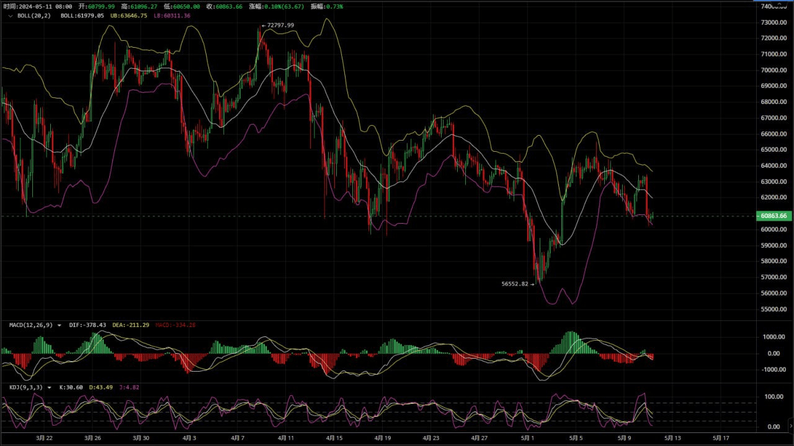Click the 低:60650.00 low price
This screenshot has width=794, height=446.
tap(182, 6)
